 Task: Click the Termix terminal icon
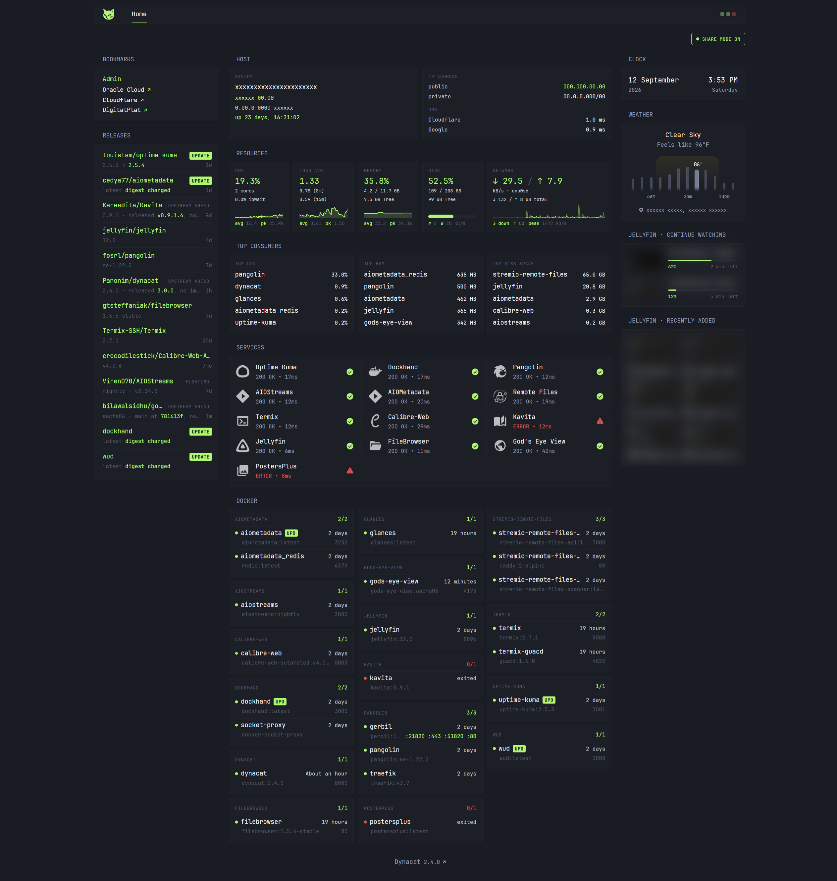(243, 421)
